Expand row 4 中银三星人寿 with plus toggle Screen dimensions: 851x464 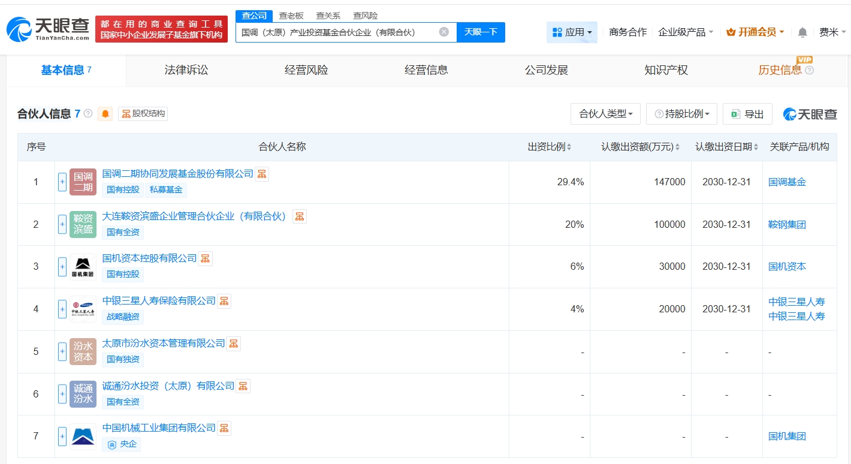click(62, 309)
